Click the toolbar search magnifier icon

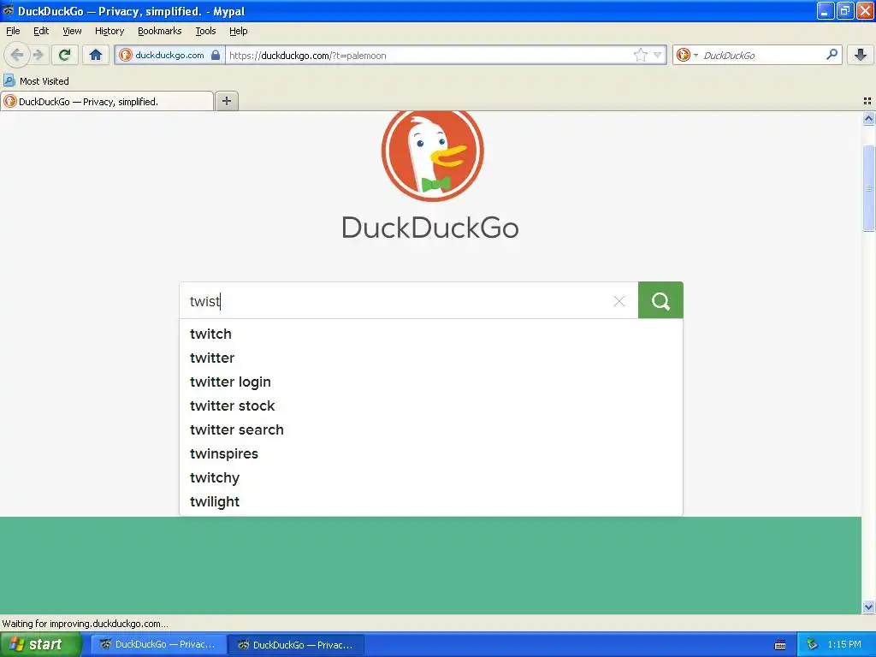(x=832, y=54)
